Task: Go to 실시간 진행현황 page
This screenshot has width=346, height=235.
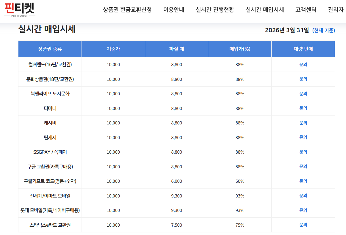Action: coord(215,10)
